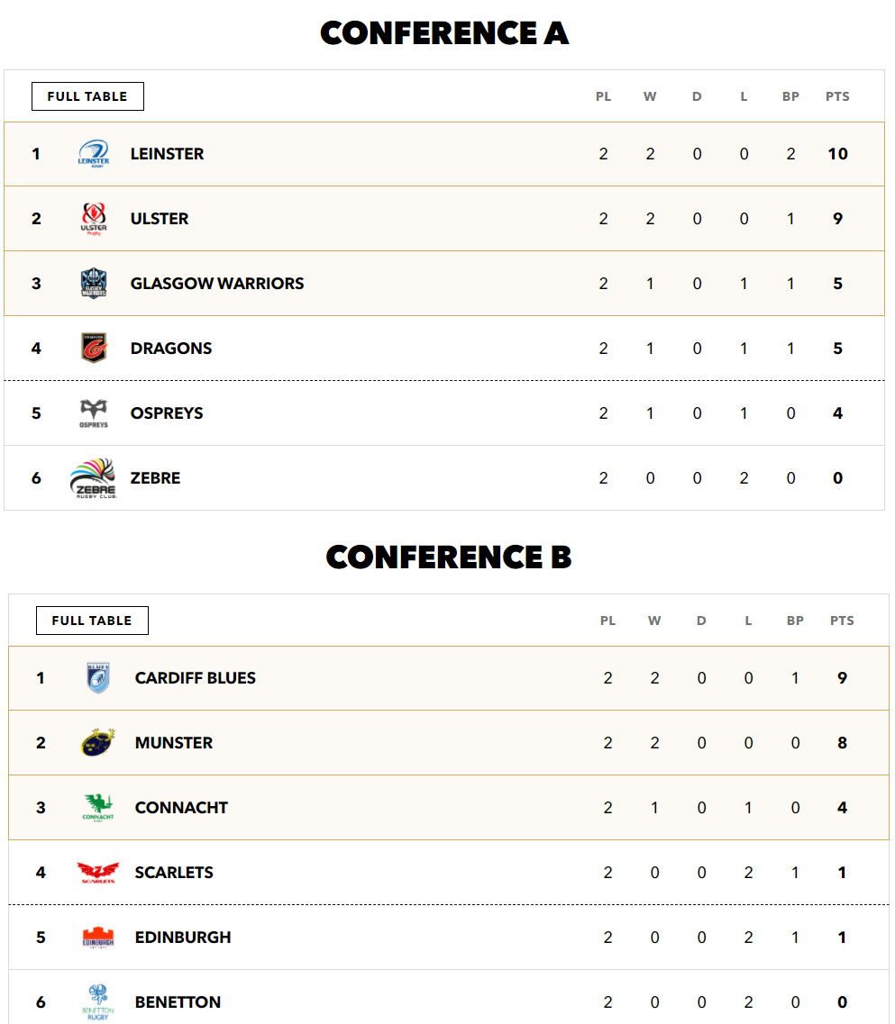Open Conference A Full Table button

(x=87, y=96)
